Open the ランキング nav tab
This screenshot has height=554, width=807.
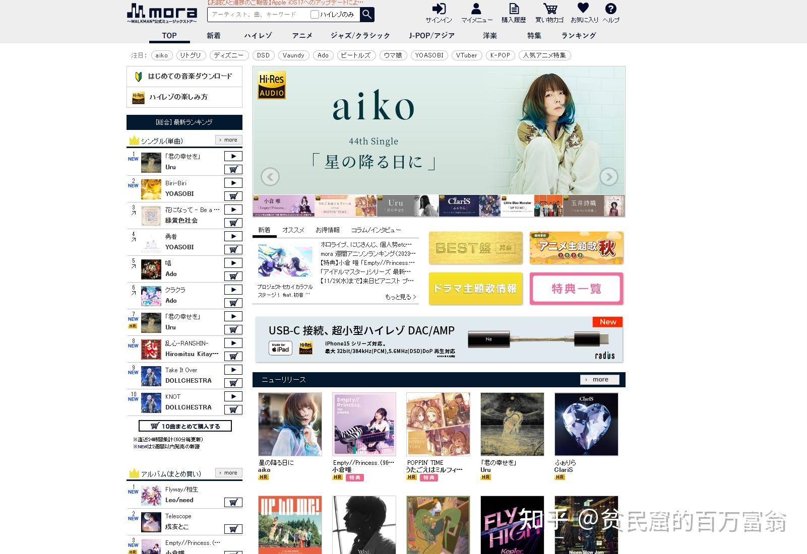coord(579,36)
